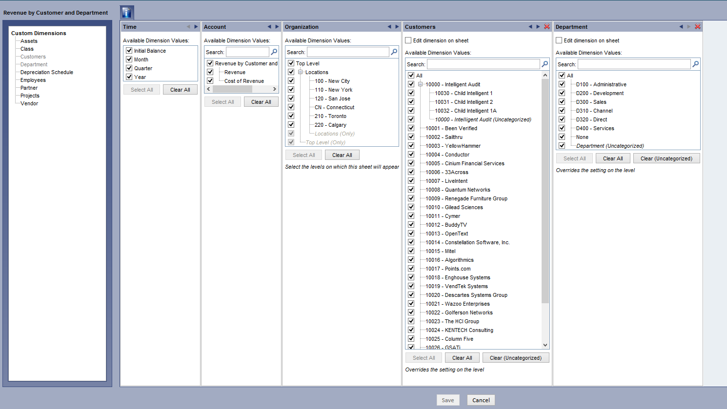Toggle Cost of Revenue checkbox
The image size is (727, 409).
point(210,80)
